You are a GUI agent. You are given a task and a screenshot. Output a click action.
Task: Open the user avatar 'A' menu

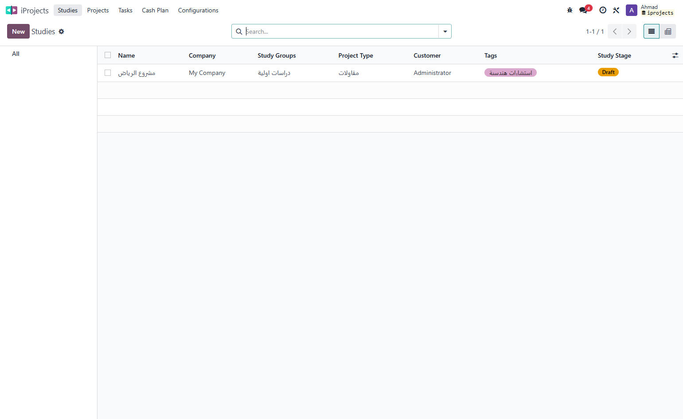tap(632, 10)
